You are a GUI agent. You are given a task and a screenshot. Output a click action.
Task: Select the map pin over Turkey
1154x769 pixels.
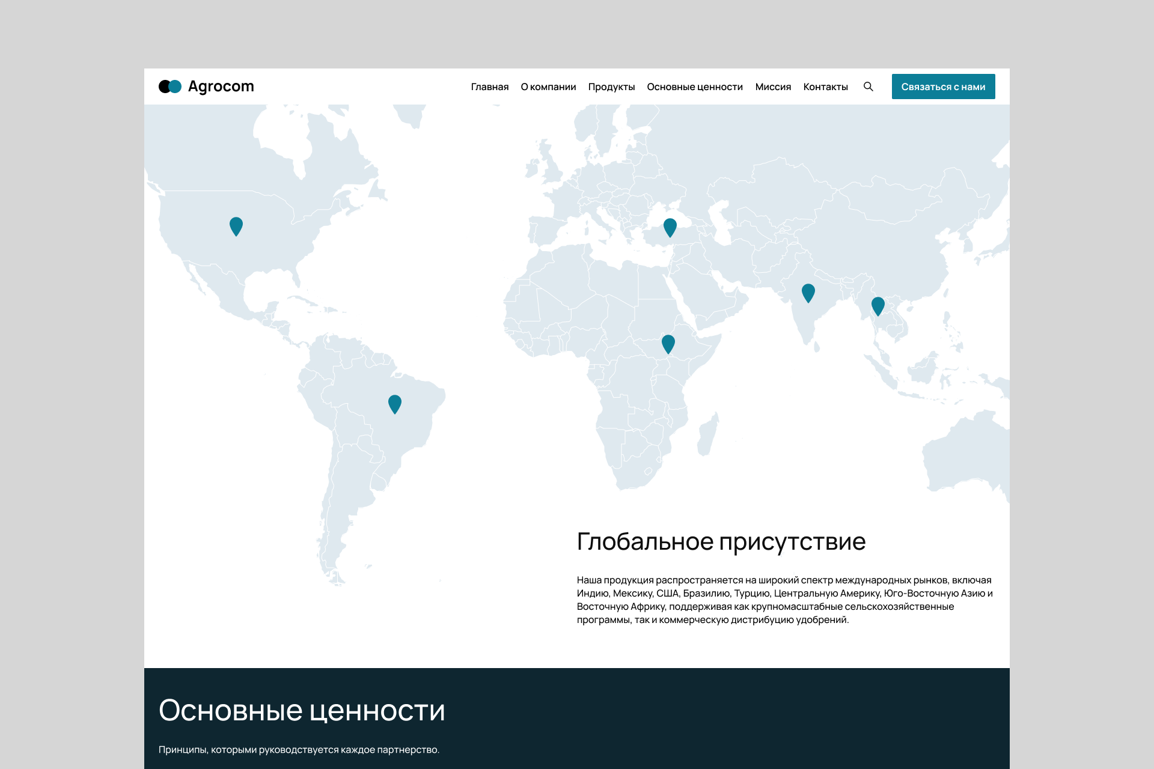point(670,228)
